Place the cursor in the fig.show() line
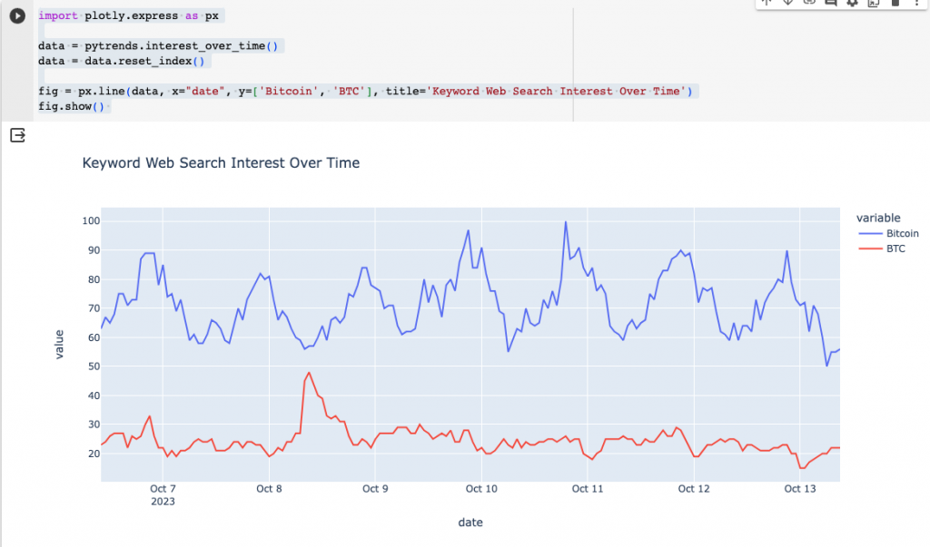 71,107
